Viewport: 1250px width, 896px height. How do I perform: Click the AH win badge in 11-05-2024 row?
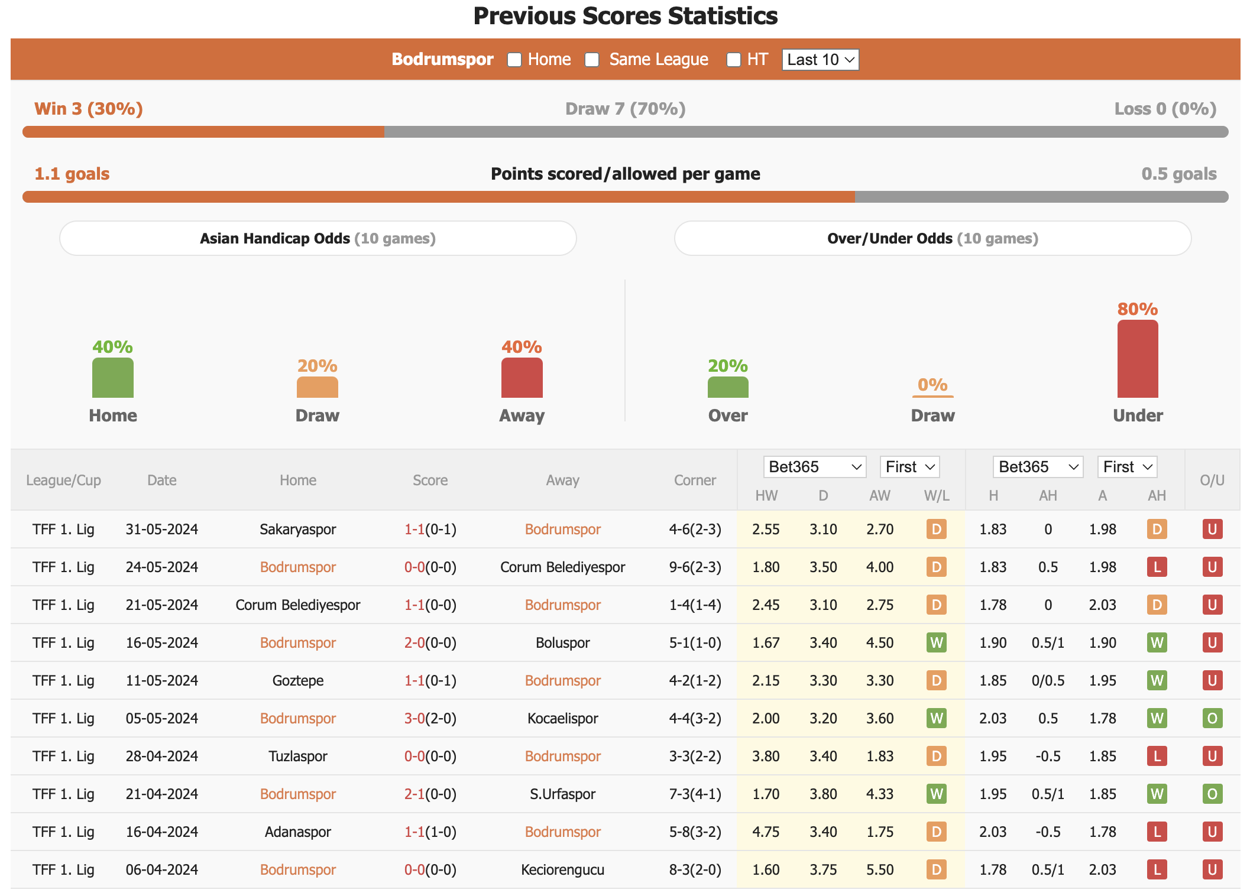click(x=1157, y=680)
